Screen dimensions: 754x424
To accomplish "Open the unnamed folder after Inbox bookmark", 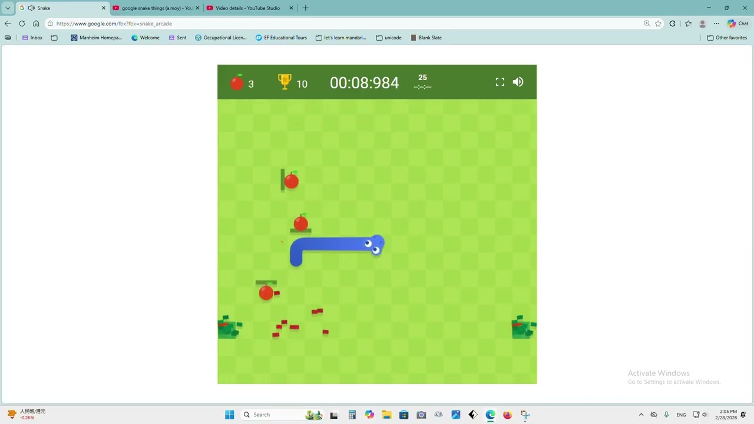I will [x=54, y=38].
